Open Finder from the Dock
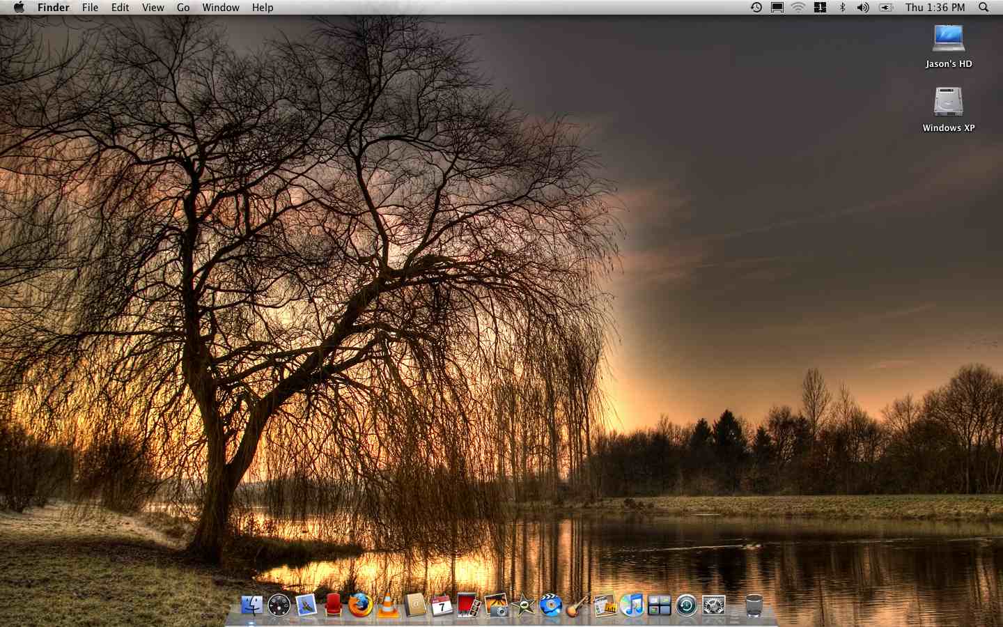Screen dimensions: 1003x627 tap(251, 605)
